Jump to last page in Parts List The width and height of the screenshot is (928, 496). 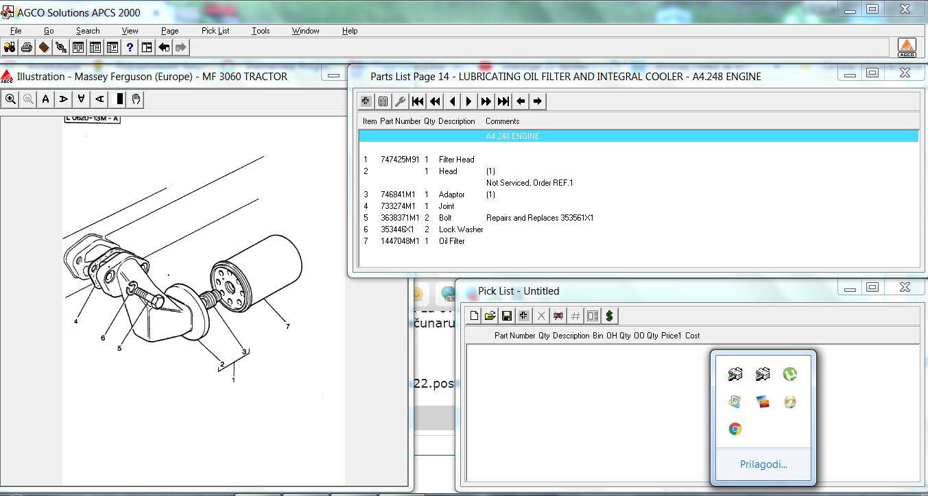pyautogui.click(x=503, y=101)
